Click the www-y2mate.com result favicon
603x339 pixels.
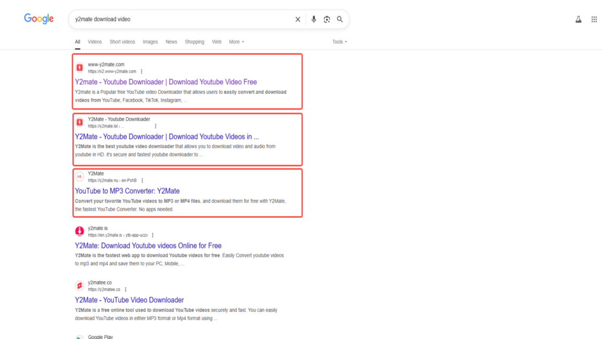pyautogui.click(x=79, y=68)
